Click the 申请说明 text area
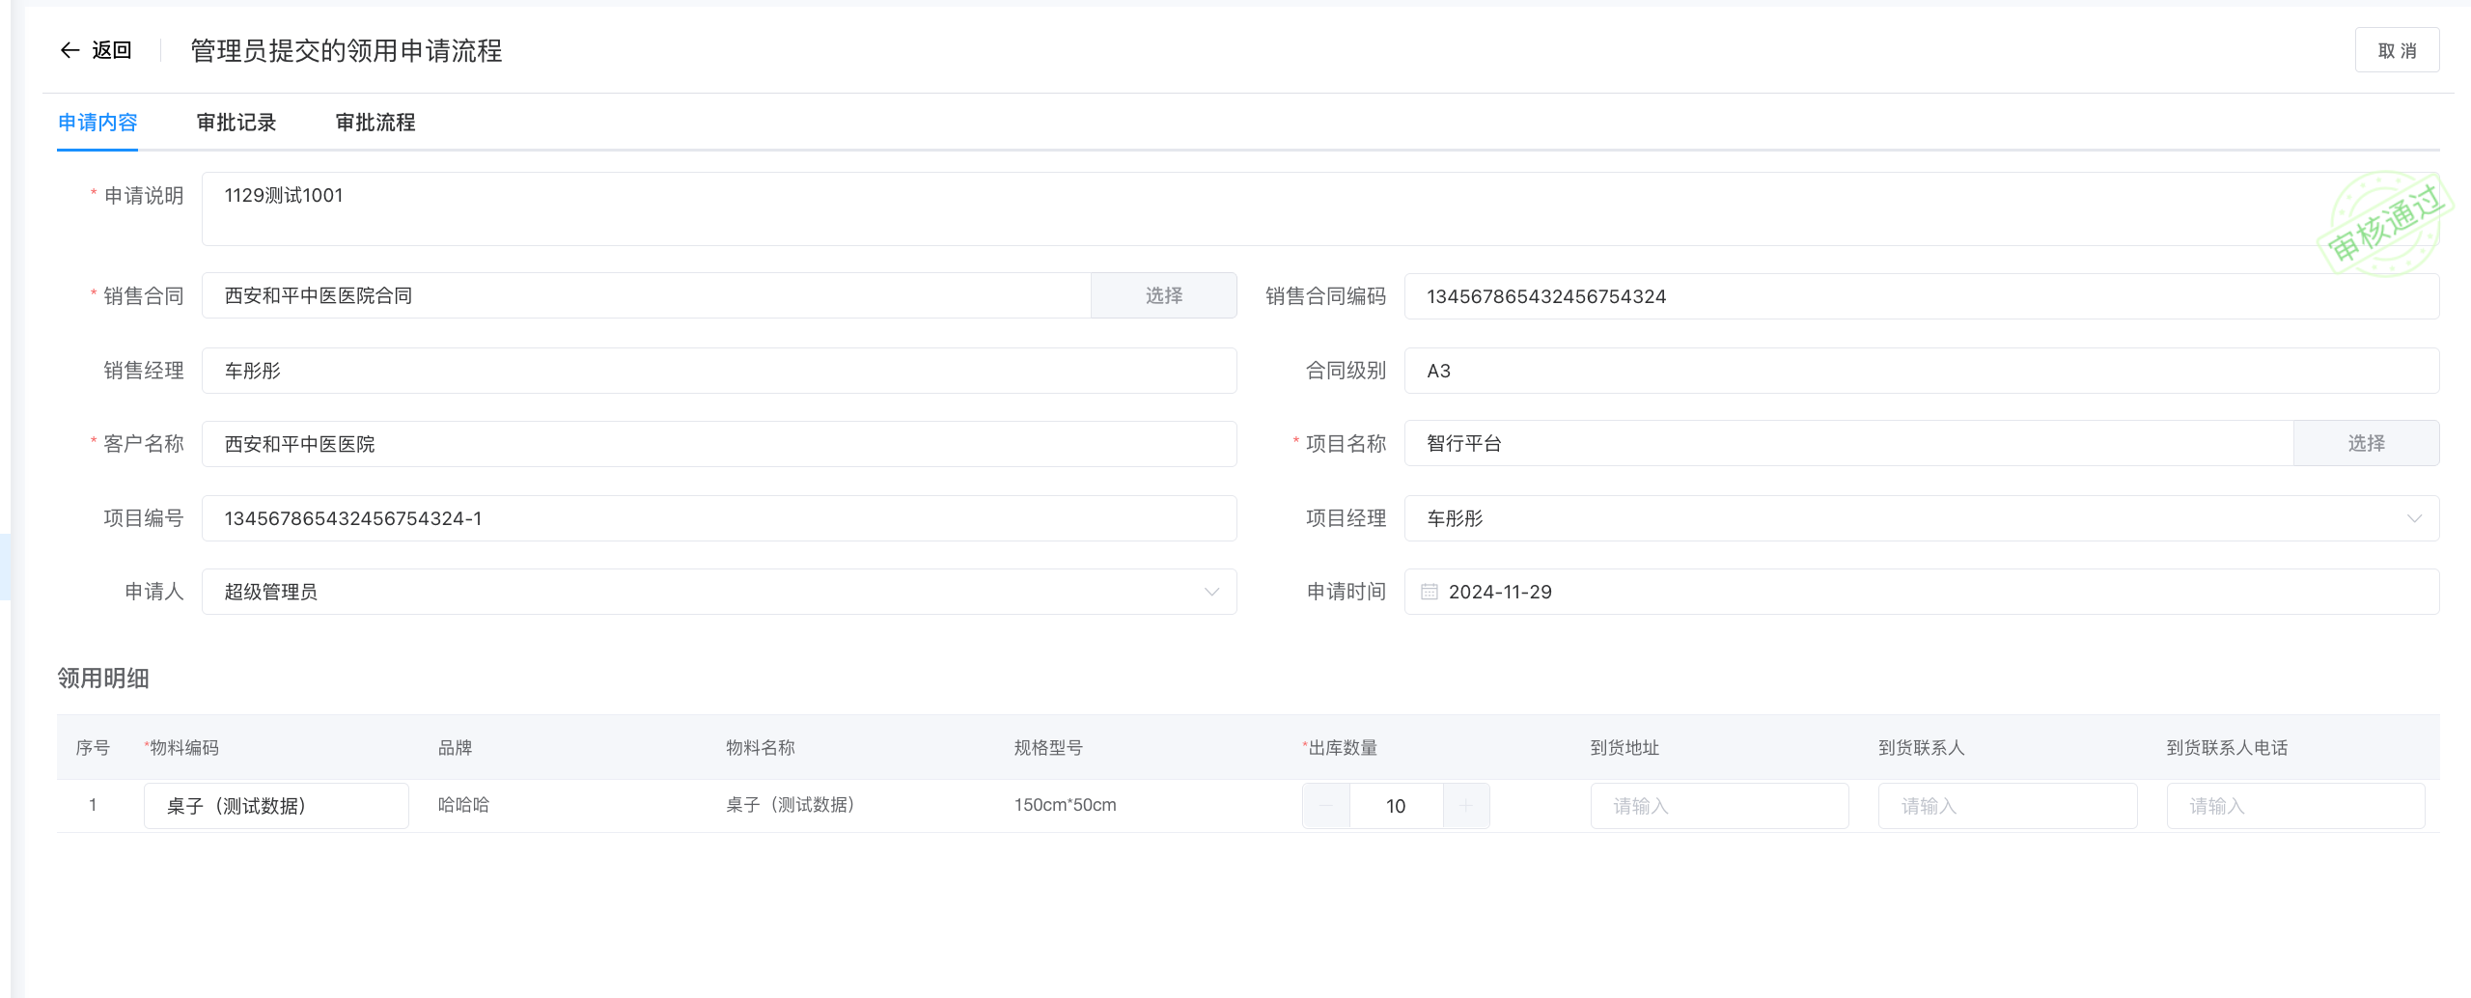 tap(1255, 208)
